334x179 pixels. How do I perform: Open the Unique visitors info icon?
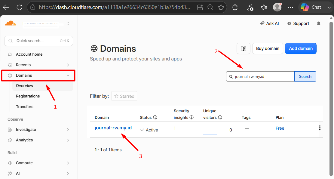(220, 117)
